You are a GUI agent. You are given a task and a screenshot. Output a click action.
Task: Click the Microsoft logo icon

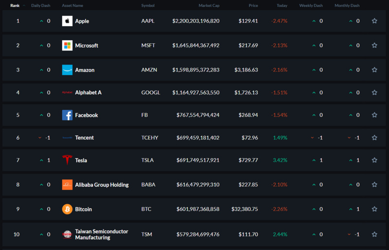(67, 45)
